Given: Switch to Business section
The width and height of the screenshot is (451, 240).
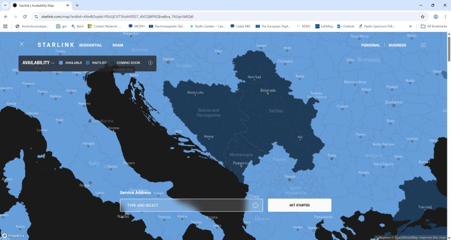Looking at the screenshot, I should [x=397, y=46].
